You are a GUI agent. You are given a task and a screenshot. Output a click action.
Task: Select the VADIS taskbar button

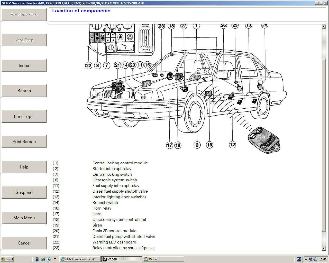[122, 259]
